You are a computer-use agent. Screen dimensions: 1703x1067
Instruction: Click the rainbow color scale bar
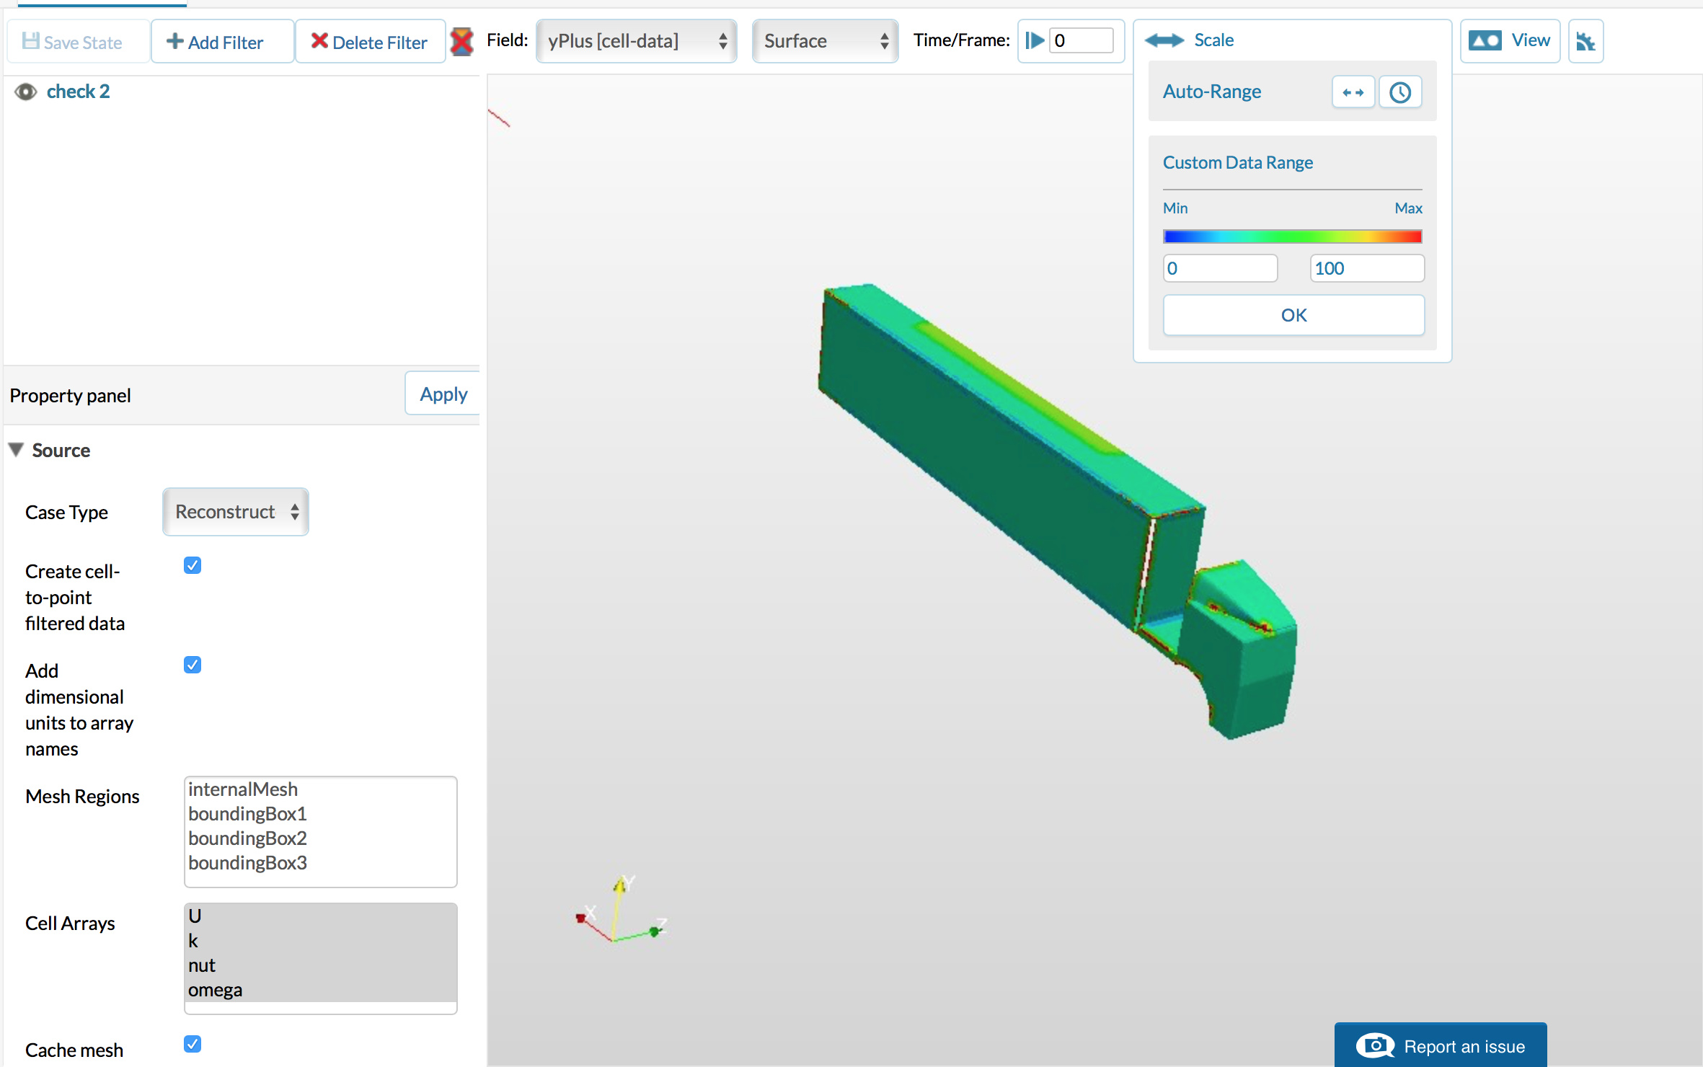[1292, 236]
